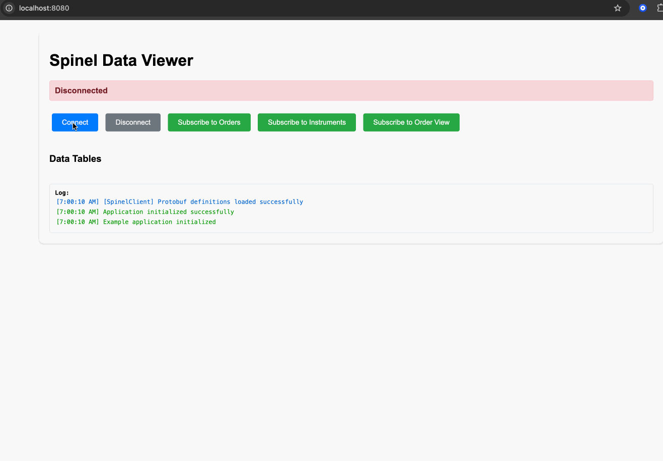Screen dimensions: 663x461
Task: Open the blue circular extension icon
Action: tap(642, 8)
